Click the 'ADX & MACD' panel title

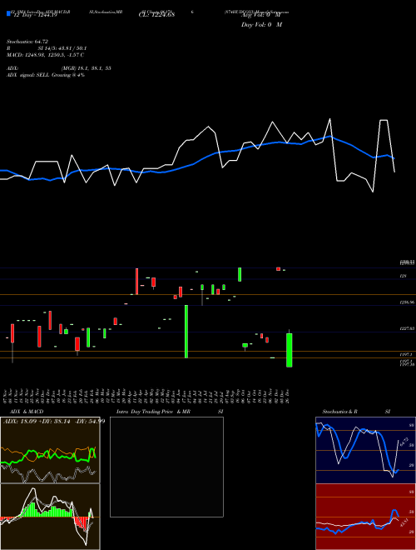point(27,412)
